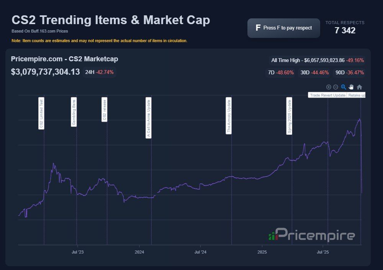
Task: Click the 7D percentage change badge
Action: point(281,72)
